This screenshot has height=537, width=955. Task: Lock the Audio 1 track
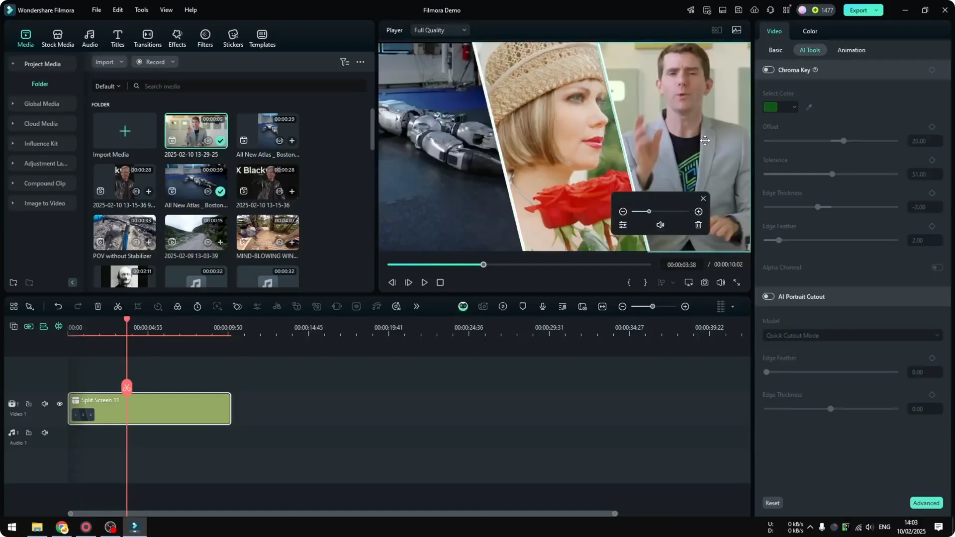[x=29, y=433]
